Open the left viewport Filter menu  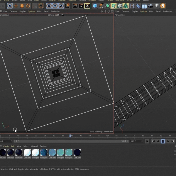[x=39, y=11]
